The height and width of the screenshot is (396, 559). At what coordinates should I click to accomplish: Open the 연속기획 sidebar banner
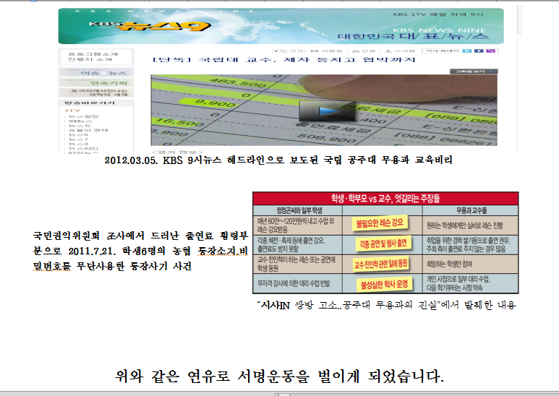[x=96, y=82]
